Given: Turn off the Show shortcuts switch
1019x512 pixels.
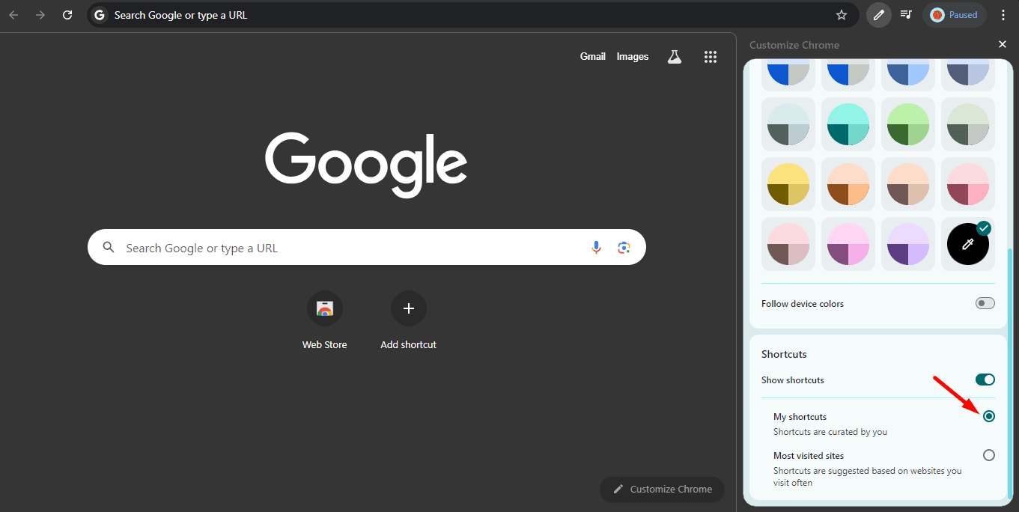Looking at the screenshot, I should coord(985,380).
